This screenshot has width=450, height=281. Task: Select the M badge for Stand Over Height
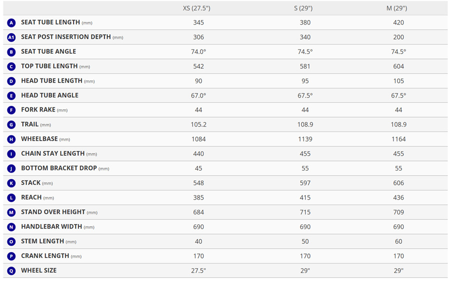click(x=11, y=212)
